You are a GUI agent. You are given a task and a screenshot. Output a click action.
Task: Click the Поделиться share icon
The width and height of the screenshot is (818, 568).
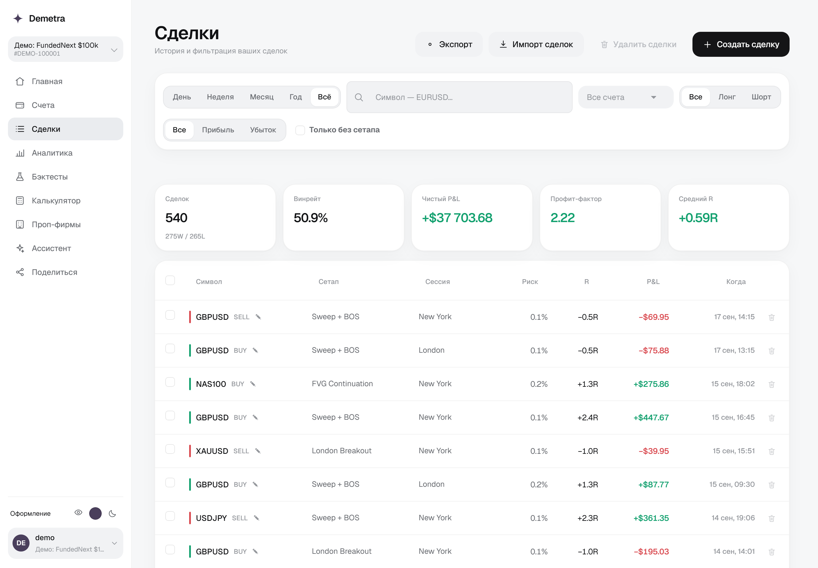tap(20, 272)
